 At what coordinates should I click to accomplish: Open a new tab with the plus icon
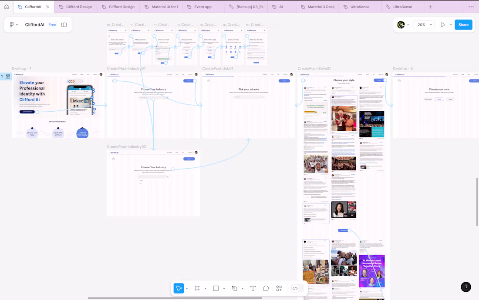pos(430,7)
